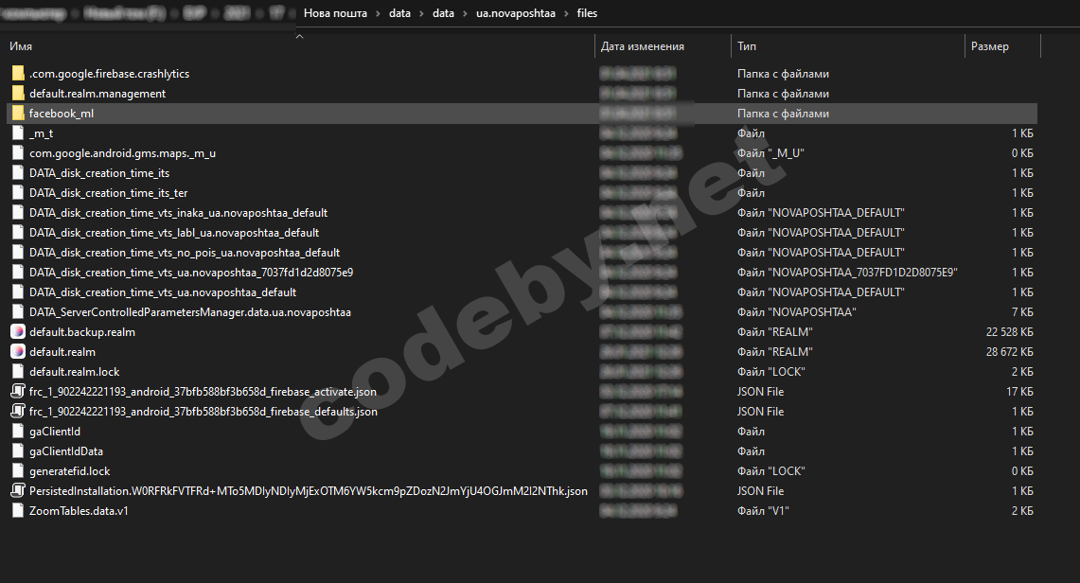
Task: Go to second data breadcrumb segment
Action: pyautogui.click(x=444, y=13)
